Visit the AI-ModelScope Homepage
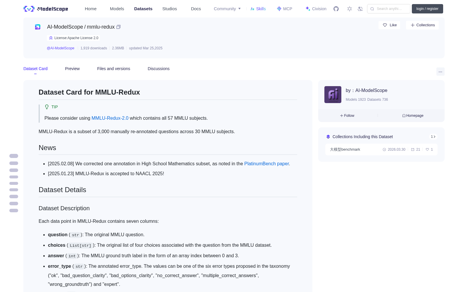The width and height of the screenshot is (468, 292). [413, 116]
